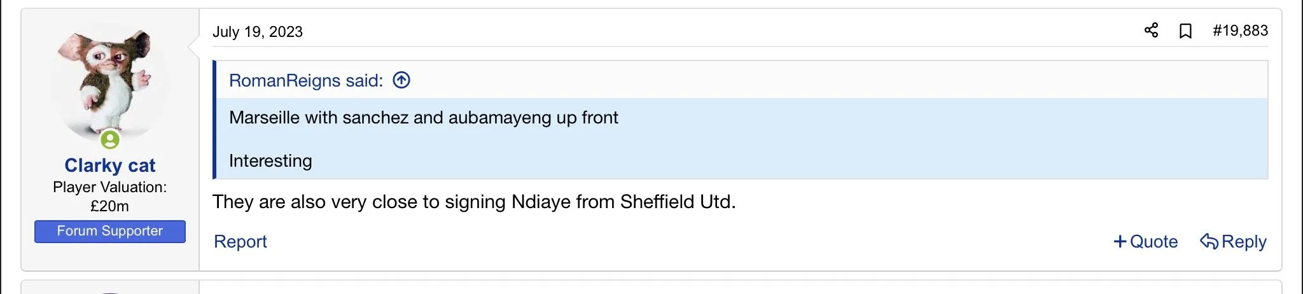
Task: Click the 'RomanReigns said:' quote header
Action: point(306,81)
